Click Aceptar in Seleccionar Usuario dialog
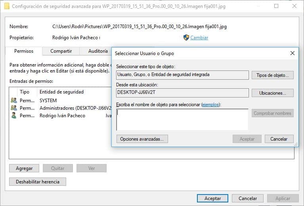Screen dimensions: 304x206 point(247,139)
